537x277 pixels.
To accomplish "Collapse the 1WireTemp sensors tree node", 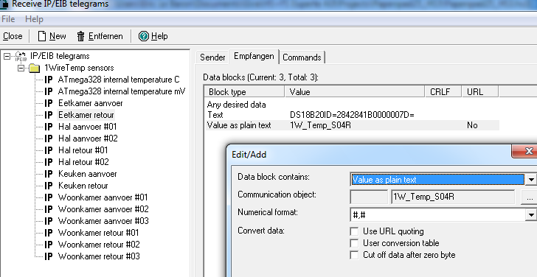I will pos(21,68).
